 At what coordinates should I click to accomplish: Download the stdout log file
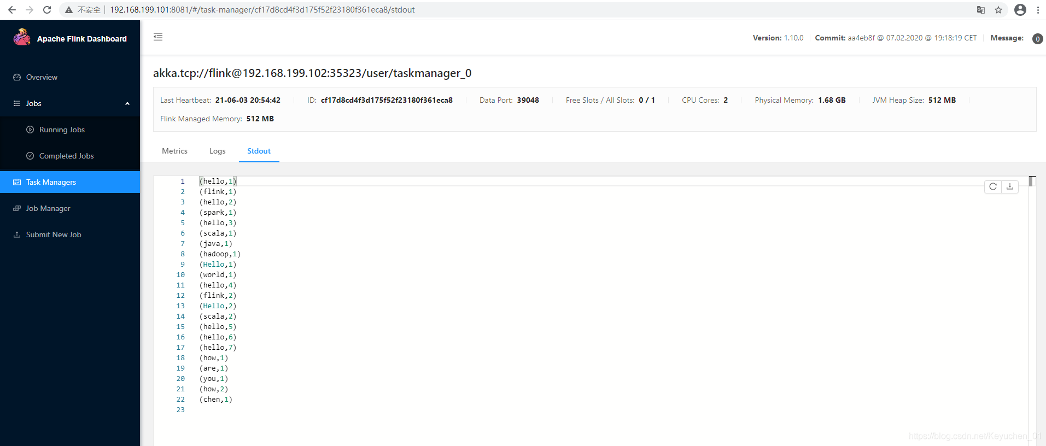click(x=1010, y=186)
